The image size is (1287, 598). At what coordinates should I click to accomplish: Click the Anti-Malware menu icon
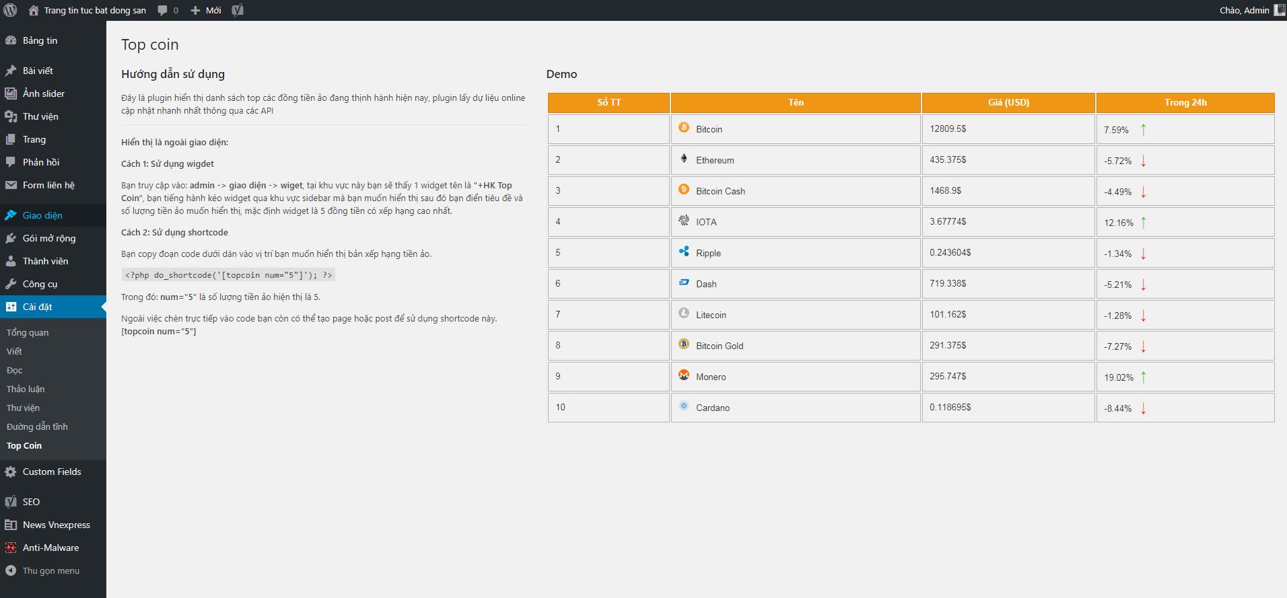point(11,548)
